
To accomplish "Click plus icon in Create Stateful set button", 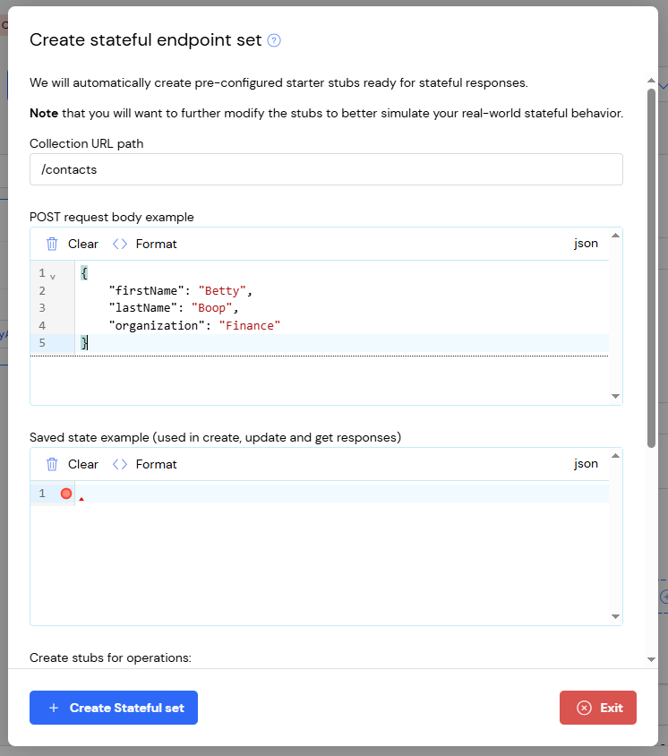I will [x=54, y=708].
